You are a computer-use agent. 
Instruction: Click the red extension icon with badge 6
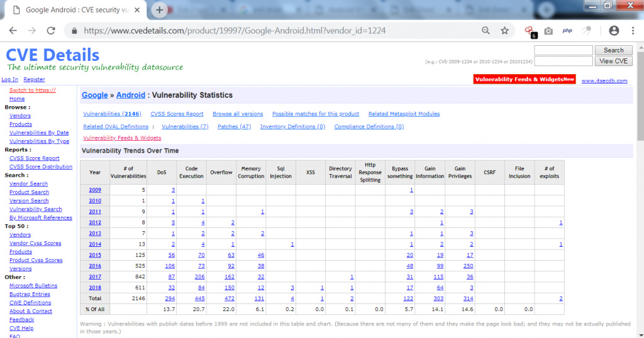529,31
